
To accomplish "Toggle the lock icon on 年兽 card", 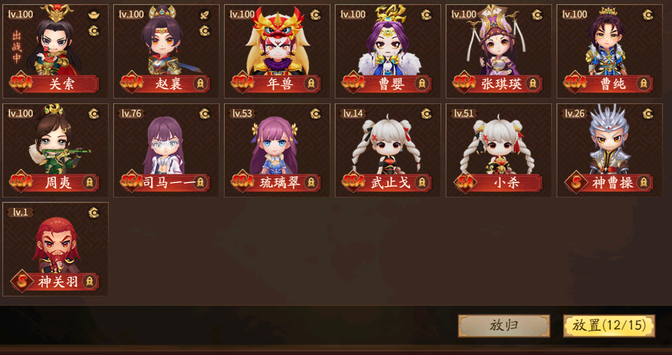I will pos(311,83).
